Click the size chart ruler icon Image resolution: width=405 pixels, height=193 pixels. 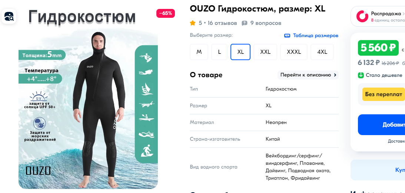[x=287, y=36]
